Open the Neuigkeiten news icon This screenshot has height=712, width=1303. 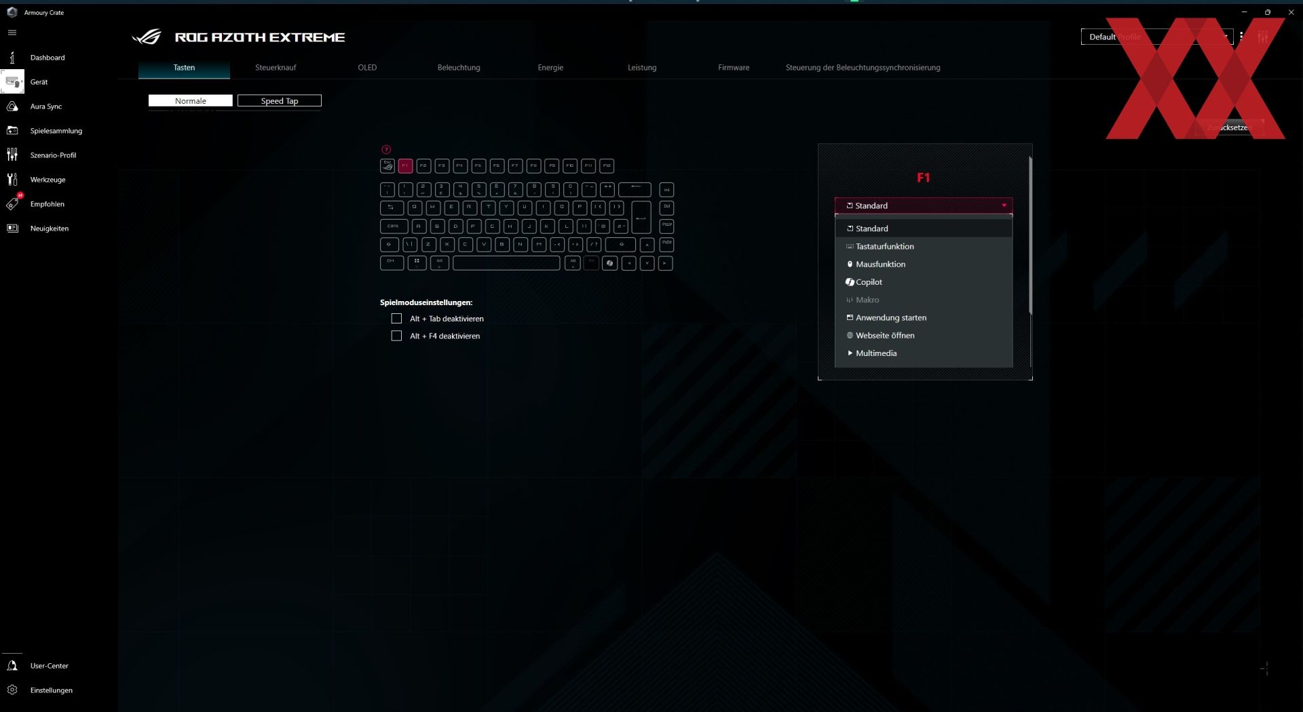[x=12, y=229]
